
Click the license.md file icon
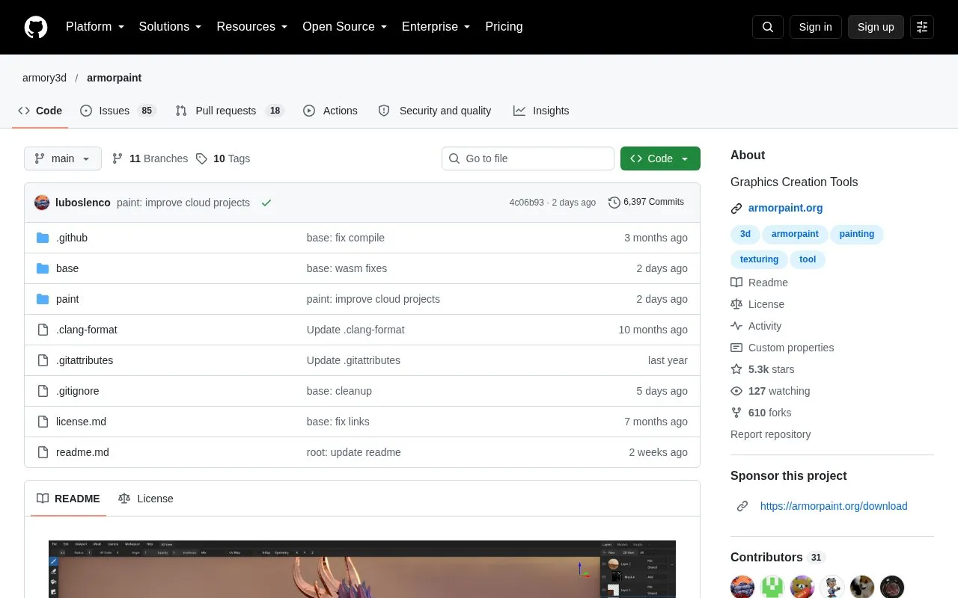tap(43, 422)
